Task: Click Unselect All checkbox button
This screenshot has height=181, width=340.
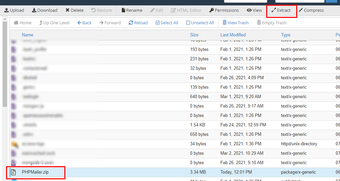Action: click(x=200, y=23)
